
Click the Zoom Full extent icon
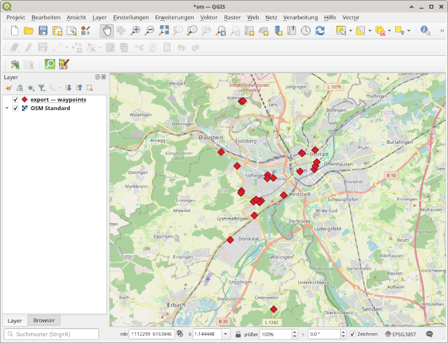164,30
